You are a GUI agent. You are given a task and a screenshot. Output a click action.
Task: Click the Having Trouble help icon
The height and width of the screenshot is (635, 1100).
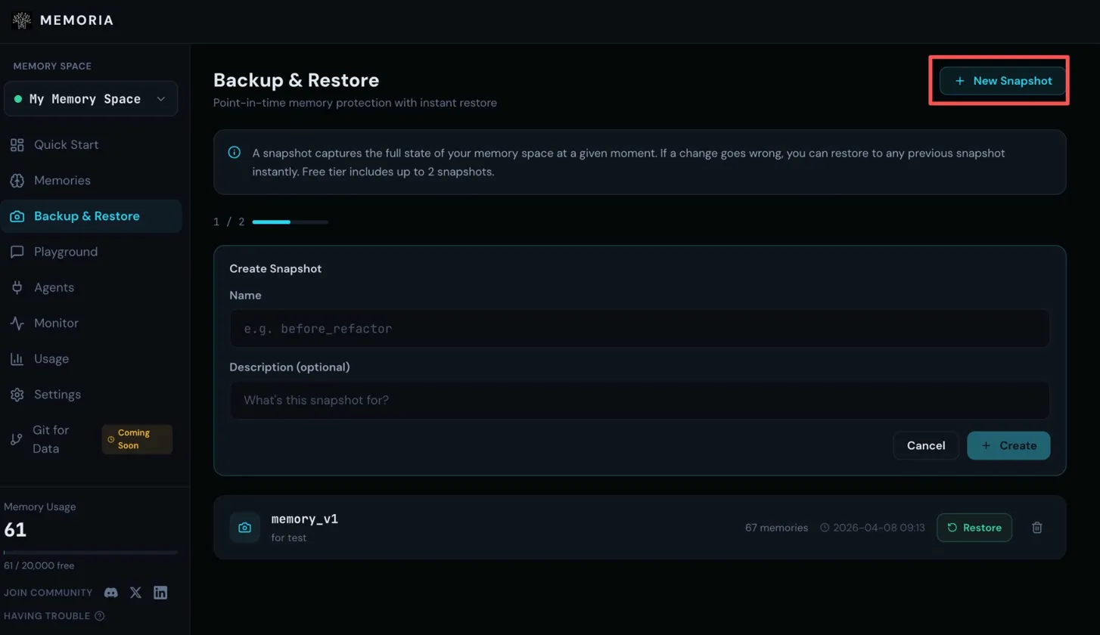(x=100, y=616)
